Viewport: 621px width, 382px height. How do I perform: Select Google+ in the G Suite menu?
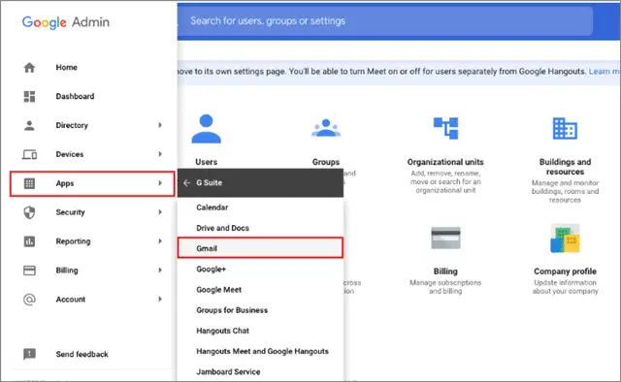[260, 270]
